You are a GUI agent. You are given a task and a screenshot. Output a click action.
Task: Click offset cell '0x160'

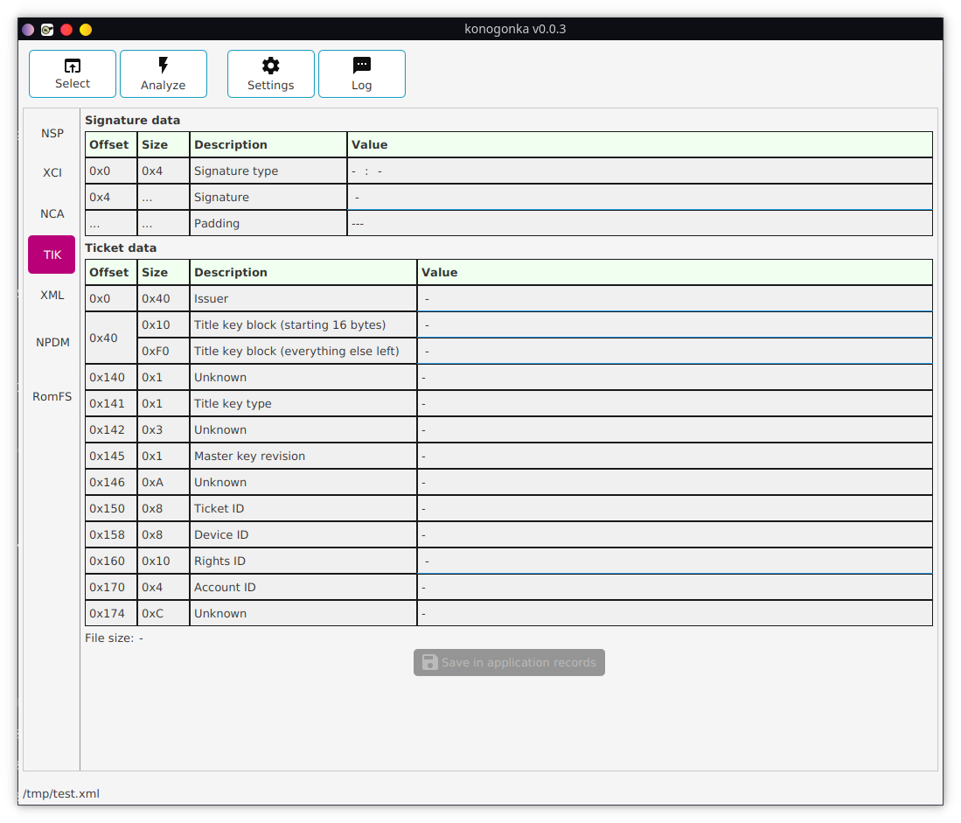(111, 561)
